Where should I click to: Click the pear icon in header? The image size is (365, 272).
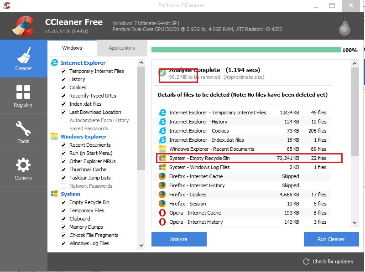tap(344, 27)
